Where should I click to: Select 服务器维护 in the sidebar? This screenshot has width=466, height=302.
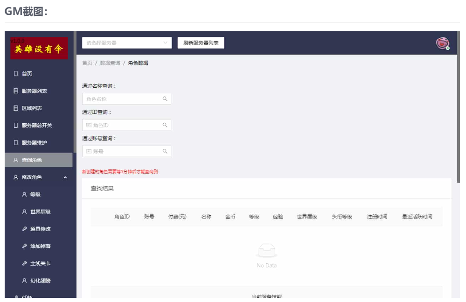(x=39, y=142)
